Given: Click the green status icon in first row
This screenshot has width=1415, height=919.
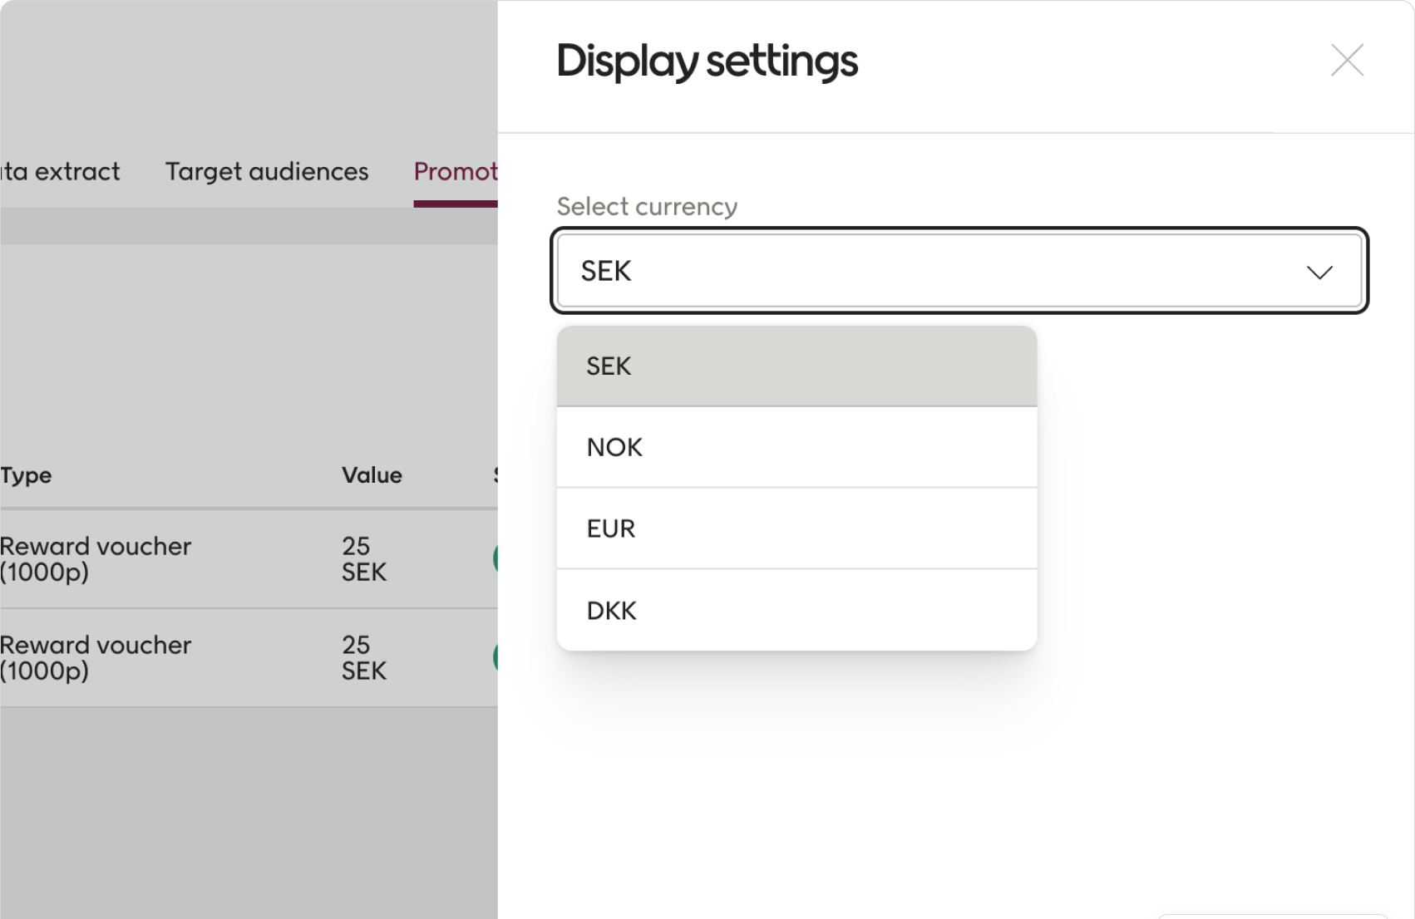Looking at the screenshot, I should point(495,559).
